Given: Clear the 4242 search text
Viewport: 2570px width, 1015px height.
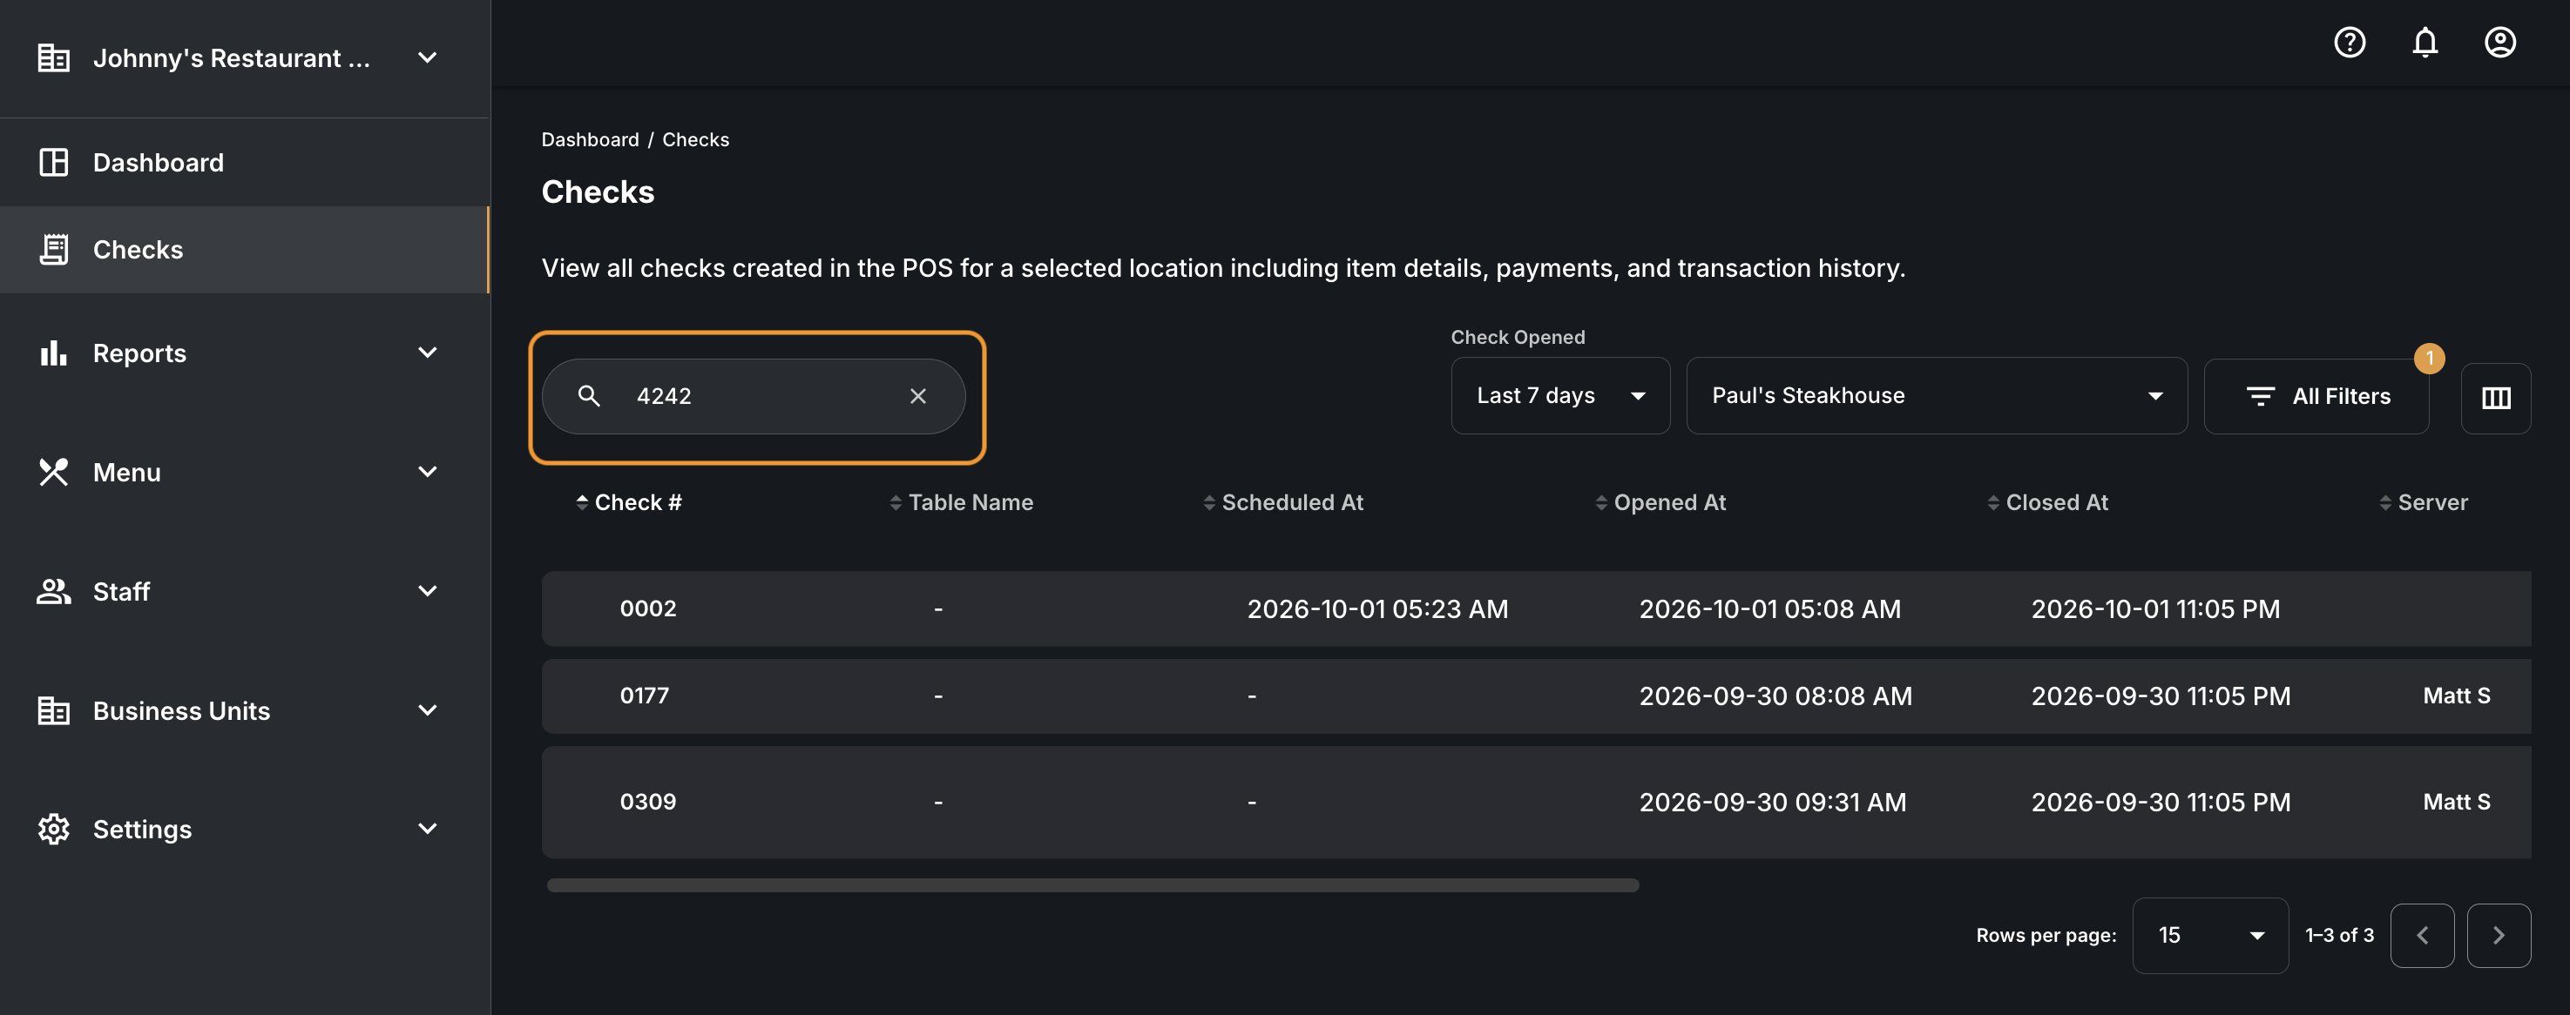Looking at the screenshot, I should pyautogui.click(x=918, y=396).
